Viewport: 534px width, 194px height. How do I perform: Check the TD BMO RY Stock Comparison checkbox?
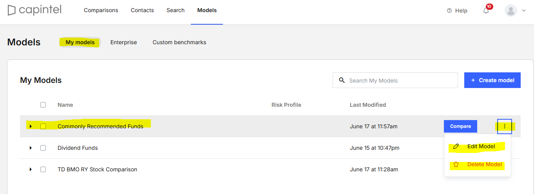coord(43,169)
